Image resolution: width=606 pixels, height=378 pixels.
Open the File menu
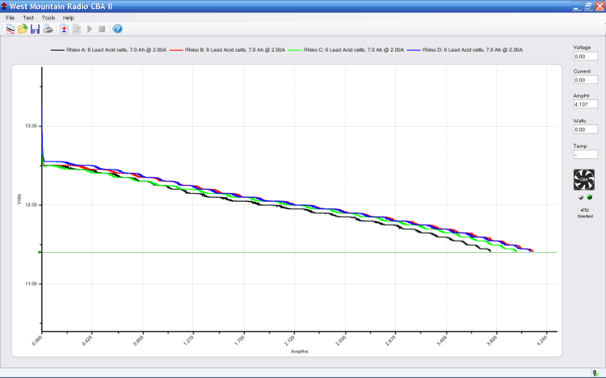[11, 17]
